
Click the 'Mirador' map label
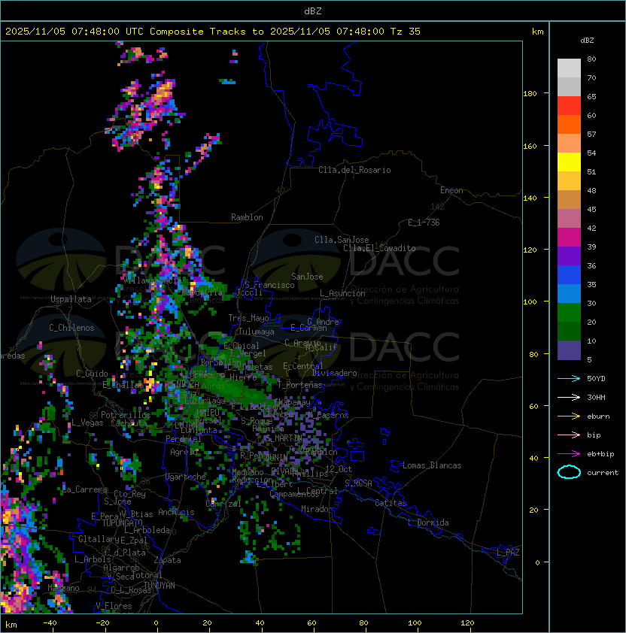(x=317, y=509)
